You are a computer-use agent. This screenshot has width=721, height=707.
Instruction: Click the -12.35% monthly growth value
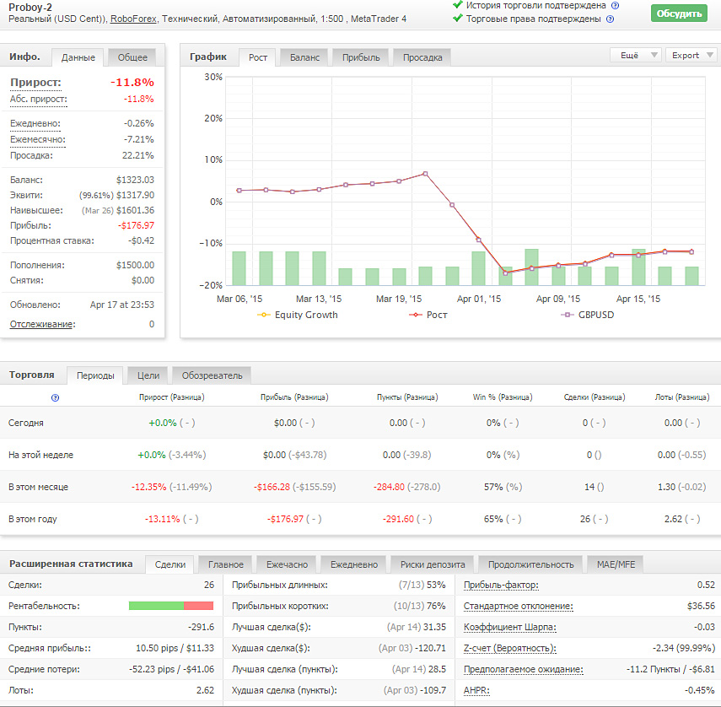click(x=149, y=487)
